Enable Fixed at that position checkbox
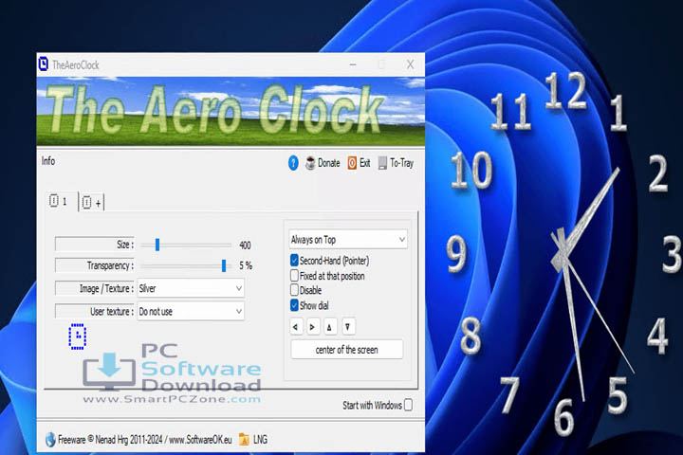The image size is (683, 455). (x=294, y=276)
